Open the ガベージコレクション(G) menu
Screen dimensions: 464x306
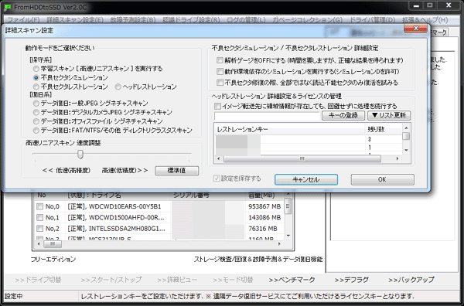tap(307, 20)
